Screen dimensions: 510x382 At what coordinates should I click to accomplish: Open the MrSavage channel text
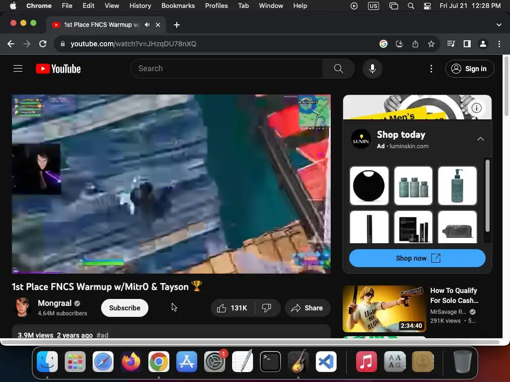(x=448, y=312)
